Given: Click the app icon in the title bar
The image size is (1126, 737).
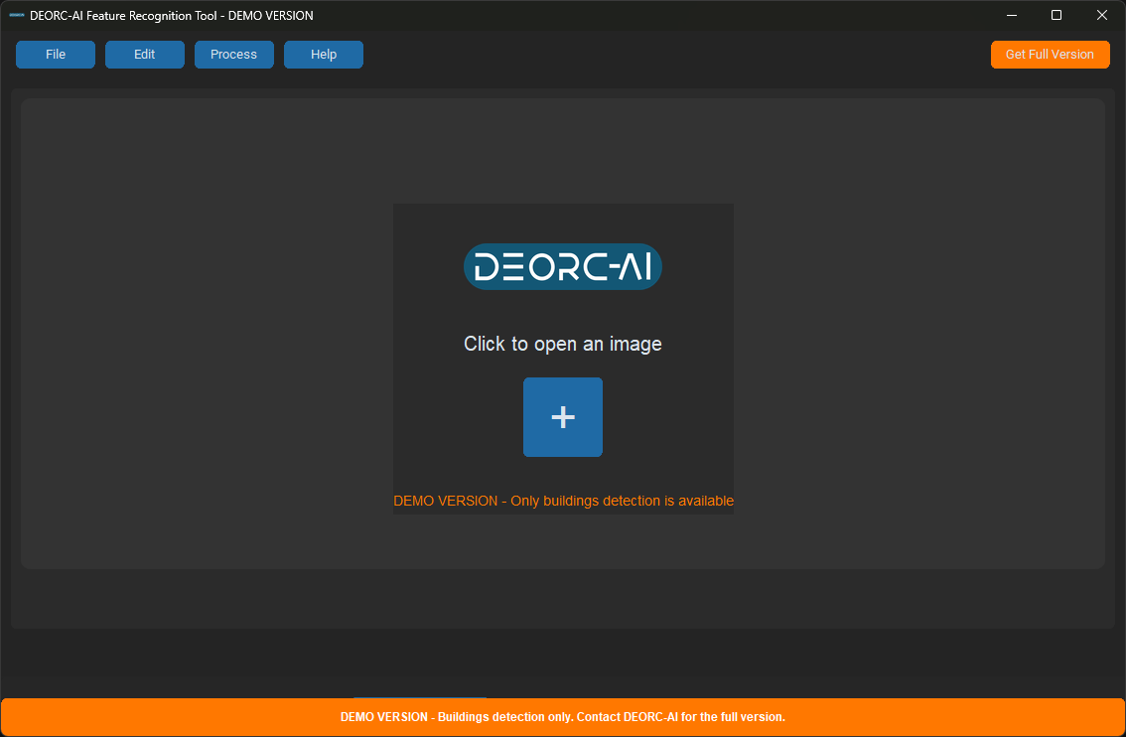Looking at the screenshot, I should [x=17, y=15].
